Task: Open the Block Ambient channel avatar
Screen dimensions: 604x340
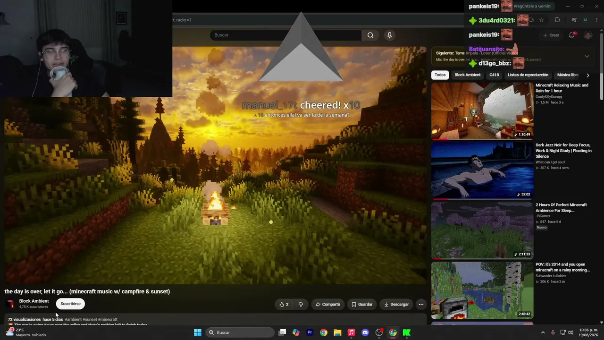Action: 10,304
